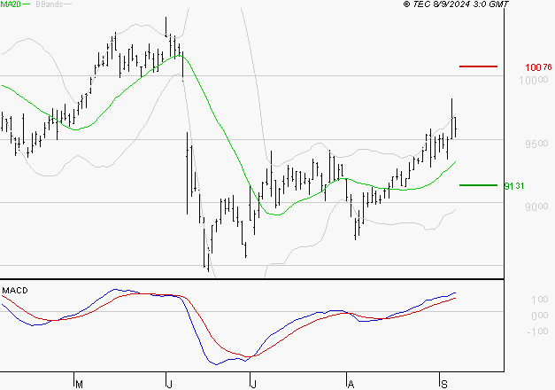Click the first J month label on axis
Screen dimensions: 555x390
(169, 384)
